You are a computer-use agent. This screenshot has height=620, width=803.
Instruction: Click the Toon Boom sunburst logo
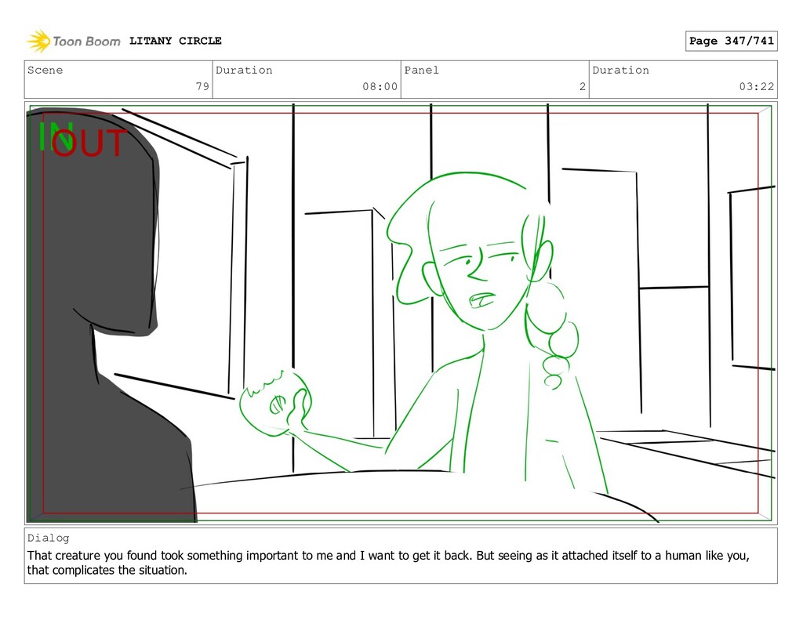pos(38,41)
